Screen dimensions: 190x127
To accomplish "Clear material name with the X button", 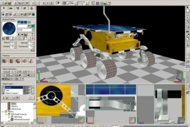I will coord(29,26).
